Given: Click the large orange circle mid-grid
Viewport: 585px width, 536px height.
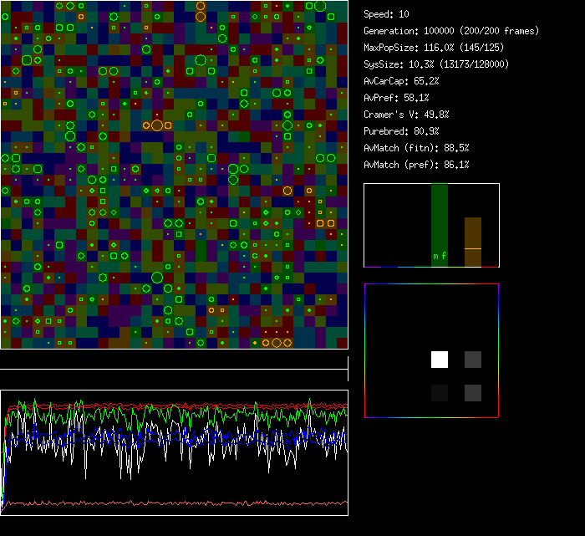Looking at the screenshot, I should (x=157, y=125).
